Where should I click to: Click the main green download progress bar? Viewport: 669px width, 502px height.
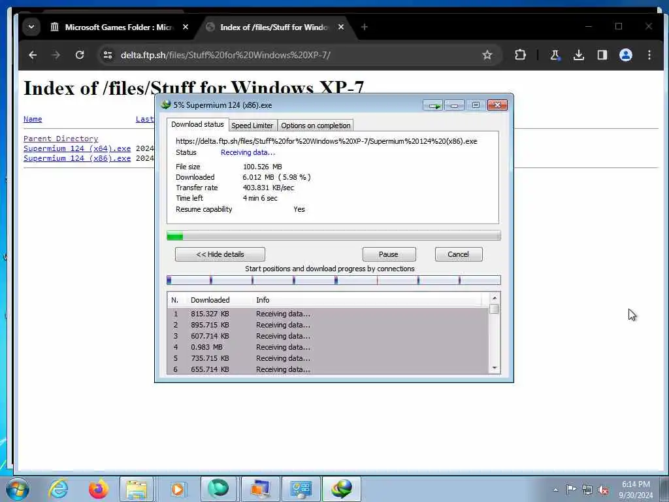click(334, 235)
